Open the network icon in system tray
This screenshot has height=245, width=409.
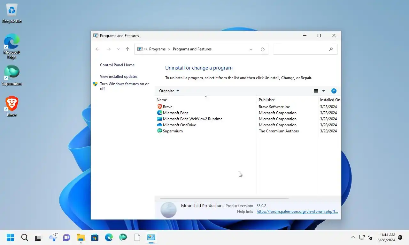(x=362, y=237)
